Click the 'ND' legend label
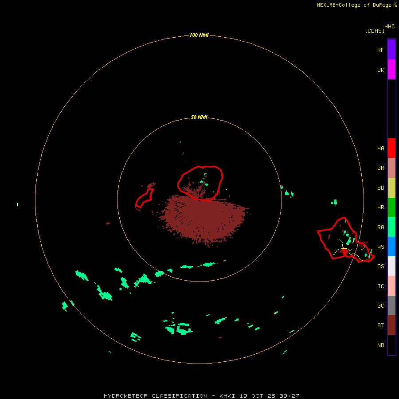 coord(380,345)
